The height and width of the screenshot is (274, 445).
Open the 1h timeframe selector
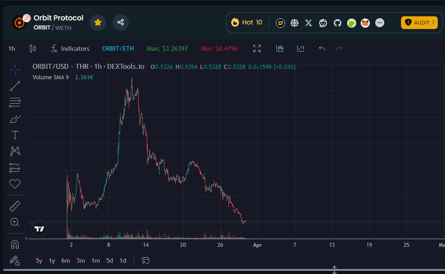12,48
